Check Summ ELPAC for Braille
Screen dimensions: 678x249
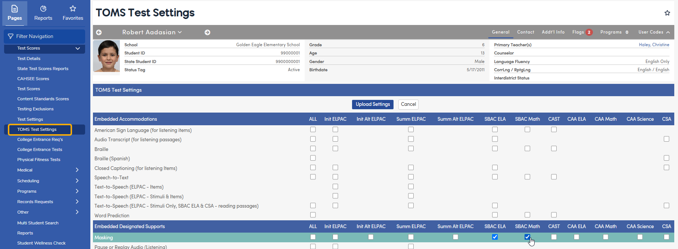pyautogui.click(x=411, y=148)
